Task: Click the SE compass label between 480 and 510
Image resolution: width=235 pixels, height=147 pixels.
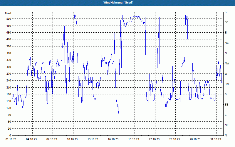Action: pyautogui.click(x=226, y=22)
